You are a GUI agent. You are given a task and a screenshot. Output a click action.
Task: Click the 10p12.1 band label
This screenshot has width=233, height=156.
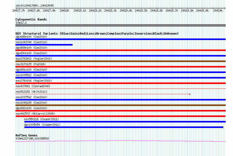coord(21,23)
